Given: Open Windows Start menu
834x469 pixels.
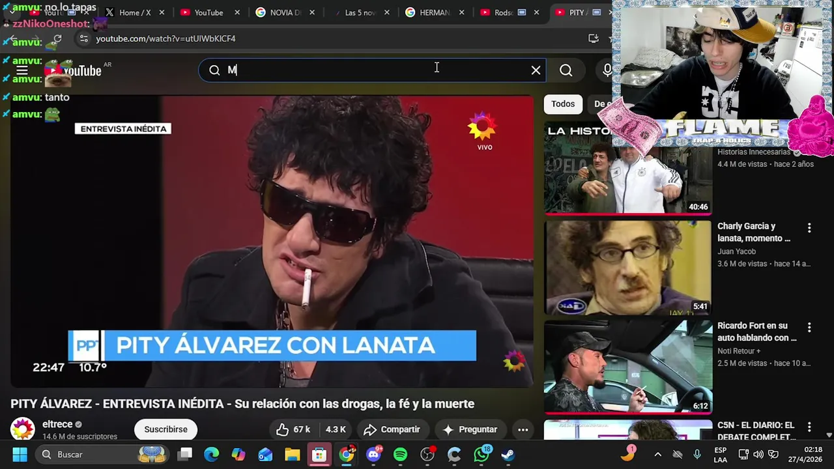Looking at the screenshot, I should [20, 454].
